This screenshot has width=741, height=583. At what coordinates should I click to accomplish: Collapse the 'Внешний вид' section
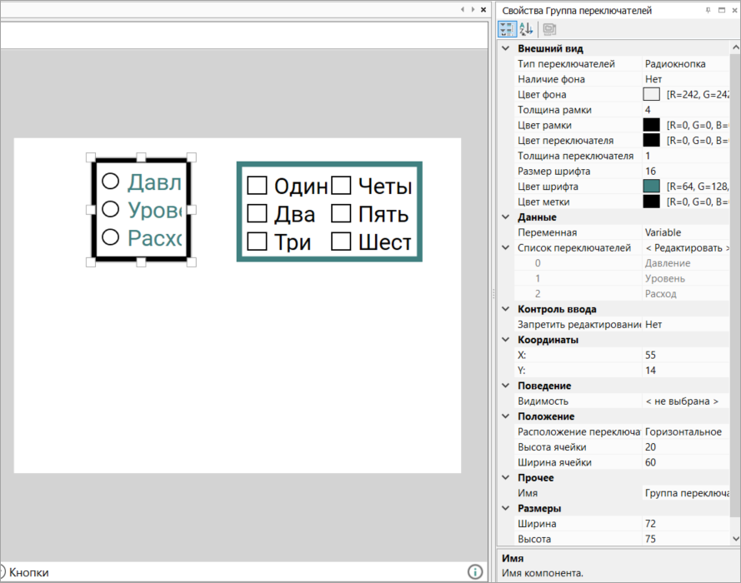coord(505,49)
